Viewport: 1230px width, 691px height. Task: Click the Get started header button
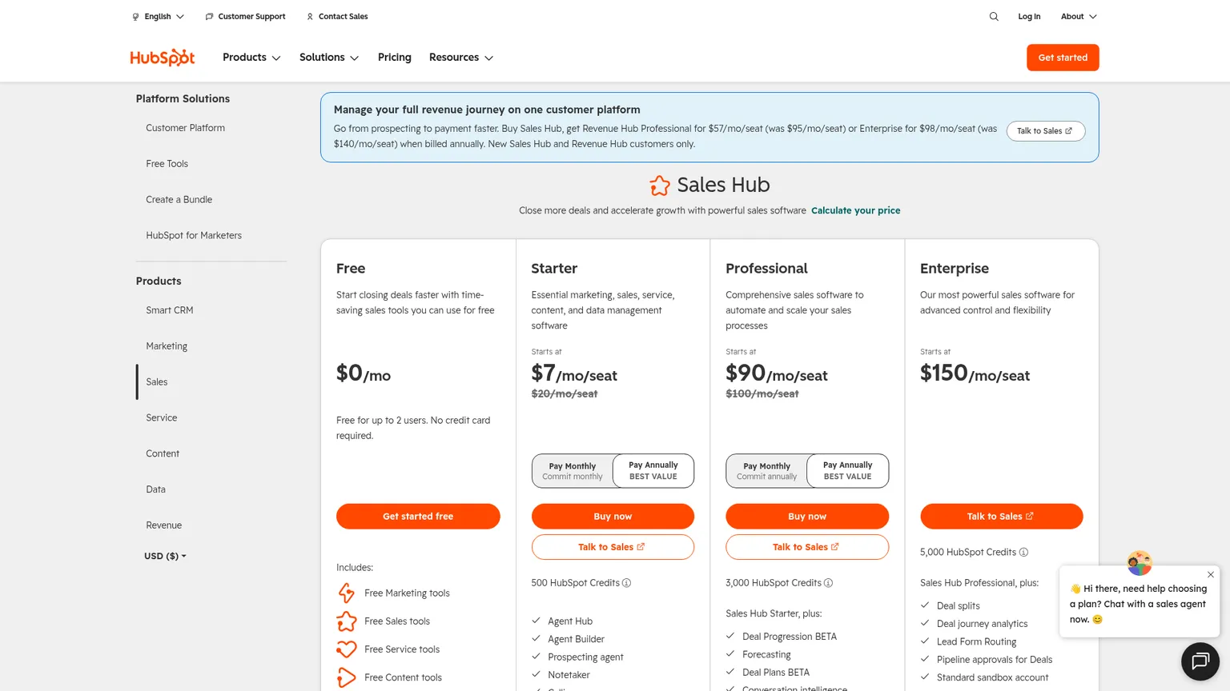click(1063, 58)
